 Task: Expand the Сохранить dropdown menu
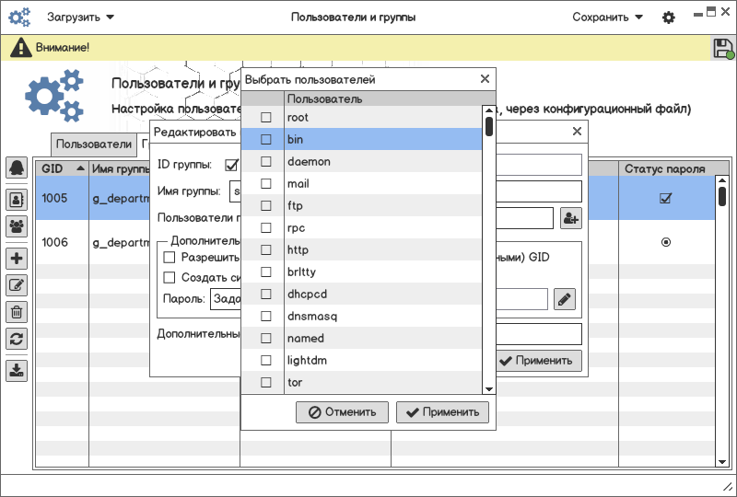tap(607, 17)
